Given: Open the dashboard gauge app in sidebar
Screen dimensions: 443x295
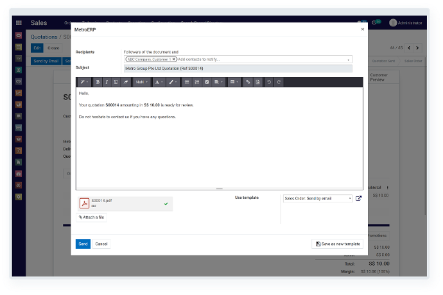Looking at the screenshot, I should coord(19,174).
